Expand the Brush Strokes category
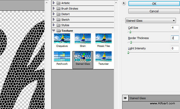180x109 pixels. 54,8
